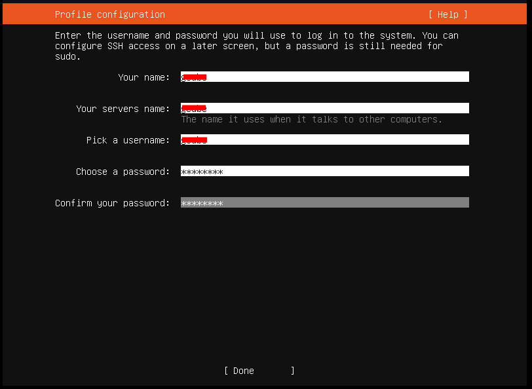Focus the Your name input field
Image resolution: width=532 pixels, height=389 pixels.
pyautogui.click(x=324, y=77)
